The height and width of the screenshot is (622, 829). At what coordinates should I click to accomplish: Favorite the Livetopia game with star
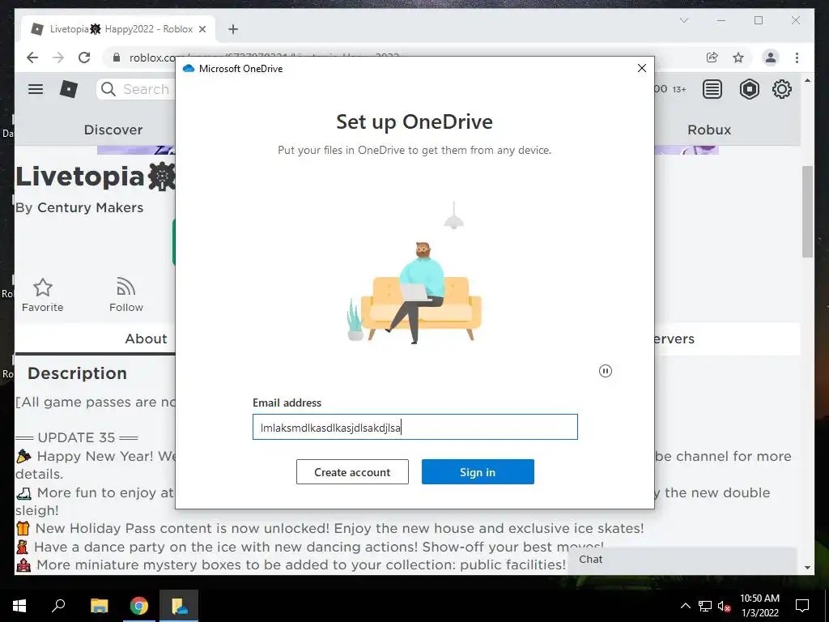[42, 295]
